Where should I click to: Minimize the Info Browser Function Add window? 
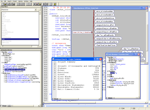coord(133,54)
